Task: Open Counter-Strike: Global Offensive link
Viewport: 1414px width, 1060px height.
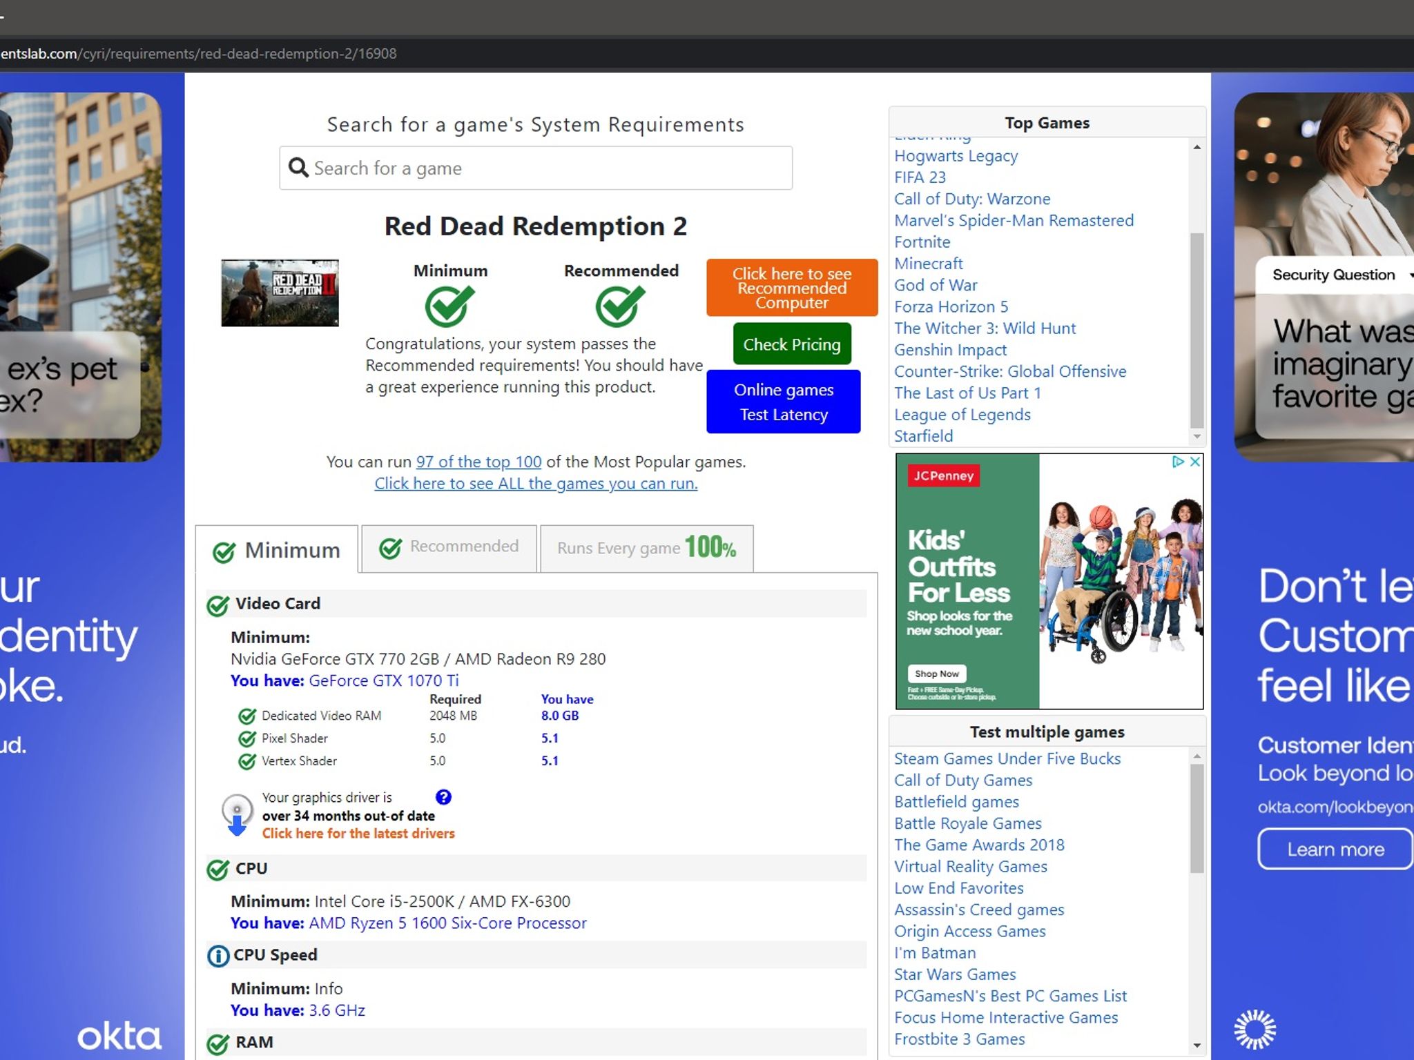Action: pyautogui.click(x=1010, y=371)
